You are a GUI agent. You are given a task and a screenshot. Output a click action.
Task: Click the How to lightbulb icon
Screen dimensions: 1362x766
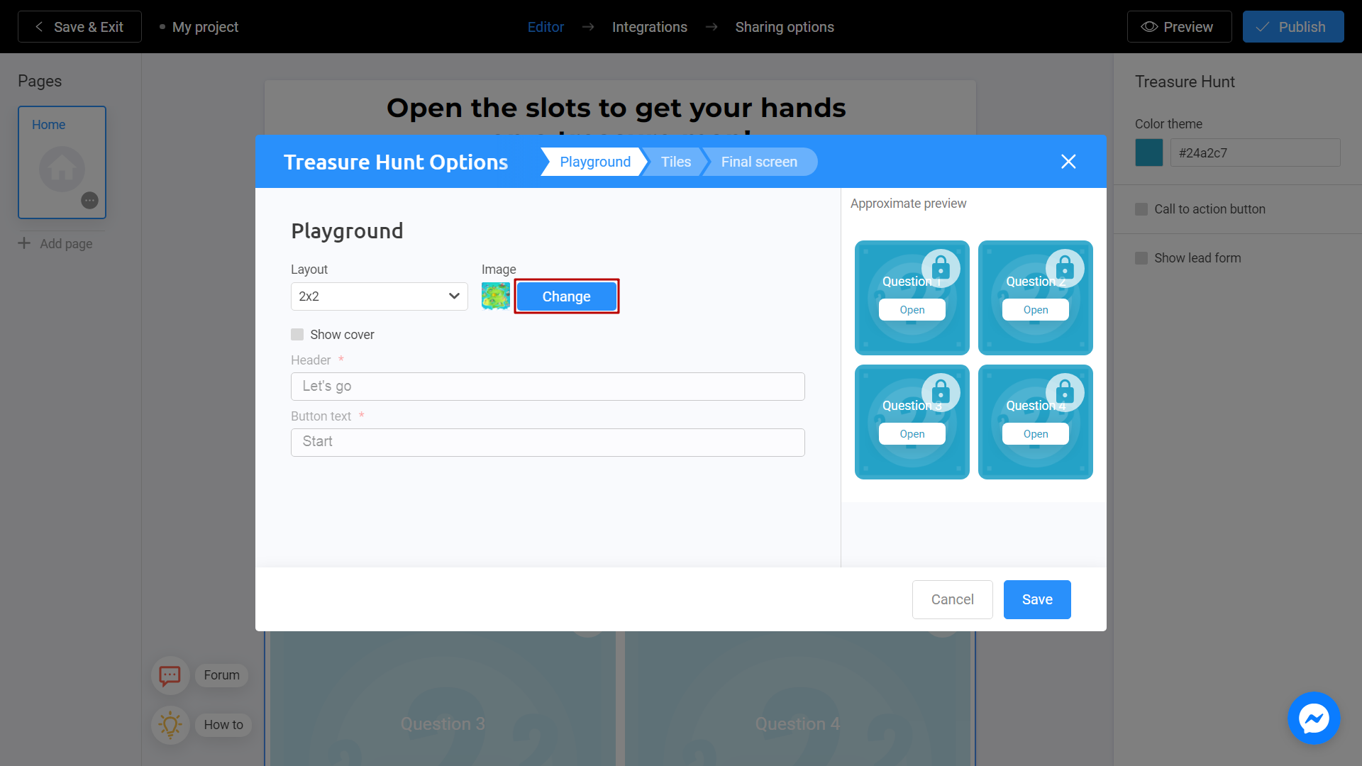tap(170, 724)
